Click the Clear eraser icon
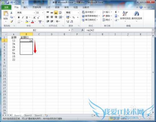The image size is (156, 122). (116, 20)
